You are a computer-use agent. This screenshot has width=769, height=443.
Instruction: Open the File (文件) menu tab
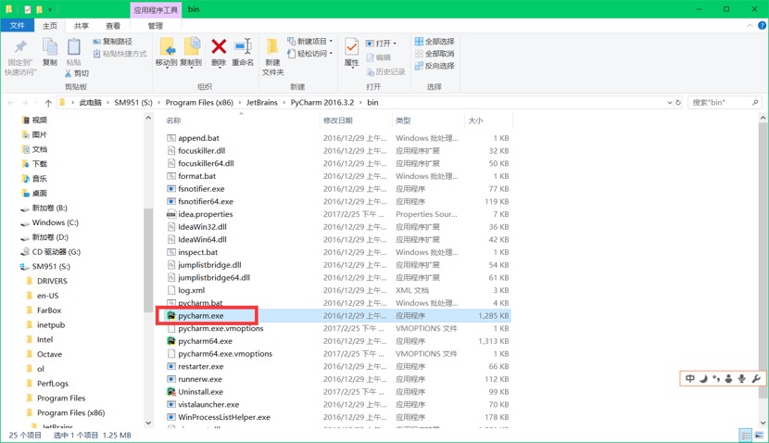coord(18,26)
